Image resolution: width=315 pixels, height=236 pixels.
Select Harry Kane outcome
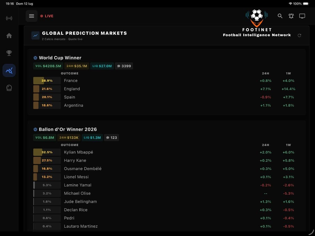coord(166,160)
